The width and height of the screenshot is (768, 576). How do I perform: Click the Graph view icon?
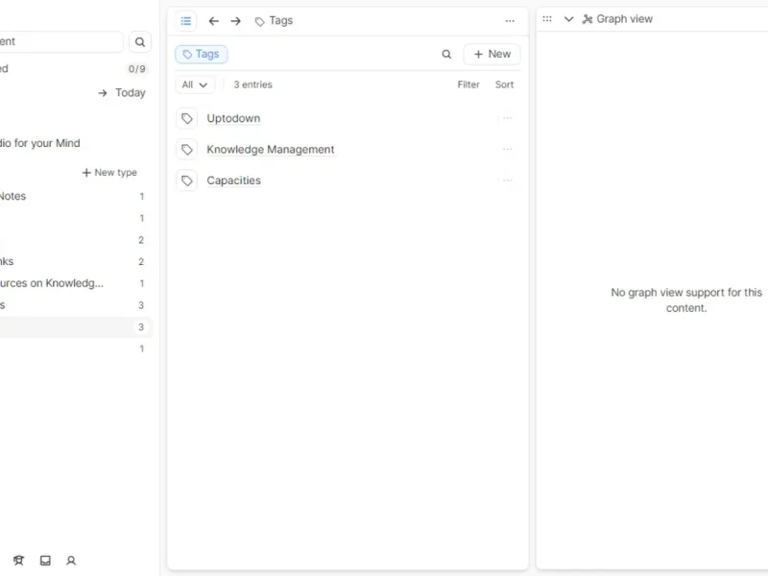click(587, 19)
